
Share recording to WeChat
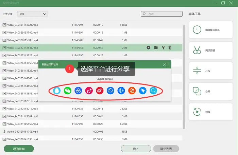(x=68, y=91)
